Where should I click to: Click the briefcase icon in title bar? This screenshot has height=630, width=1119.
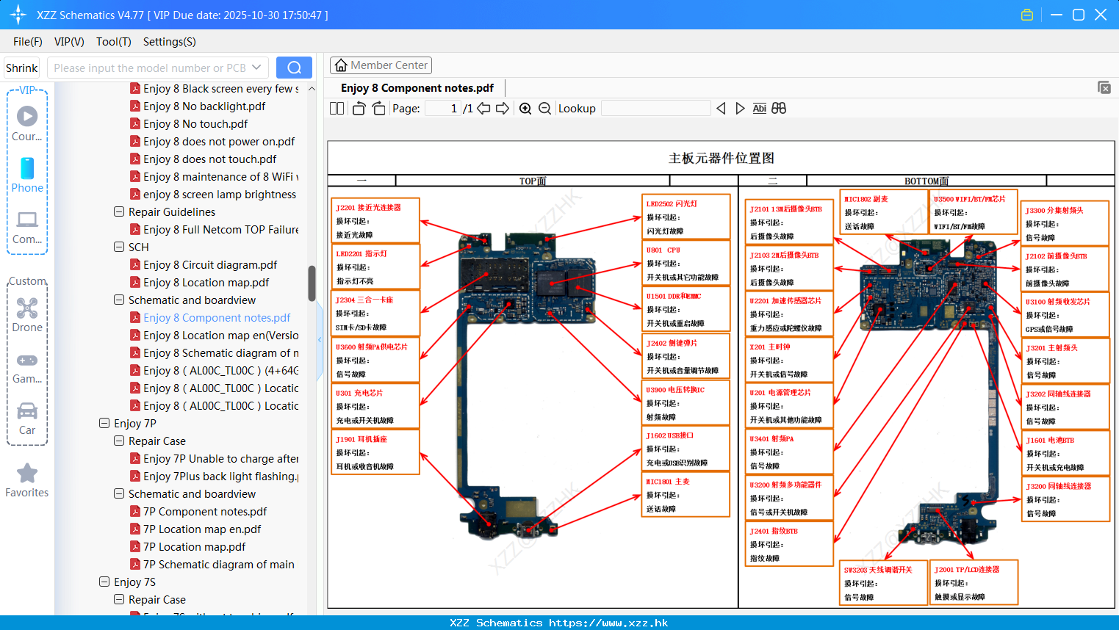[1027, 15]
